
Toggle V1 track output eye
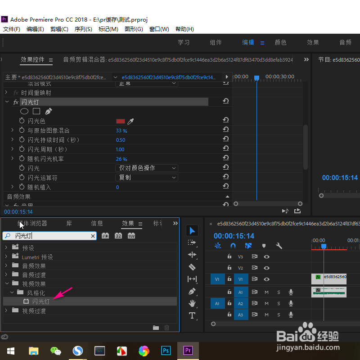[x=266, y=279]
